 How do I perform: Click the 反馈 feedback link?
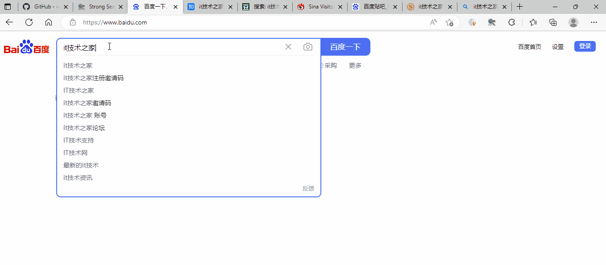(x=308, y=188)
